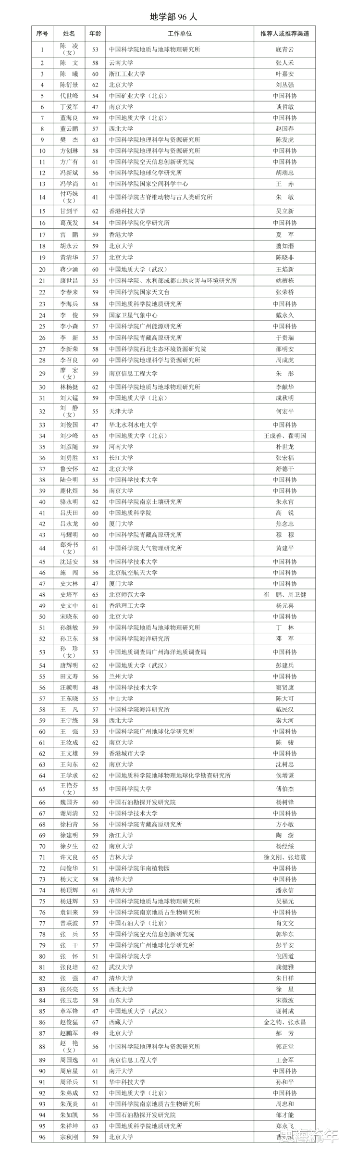The height and width of the screenshot is (1153, 346).
Task: Click the 国家卫星气象中心 cell
Action: (133, 315)
